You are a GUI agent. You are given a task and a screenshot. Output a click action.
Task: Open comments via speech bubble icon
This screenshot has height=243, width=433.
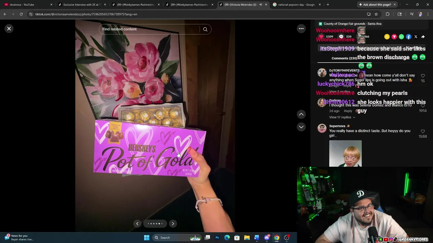(341, 36)
